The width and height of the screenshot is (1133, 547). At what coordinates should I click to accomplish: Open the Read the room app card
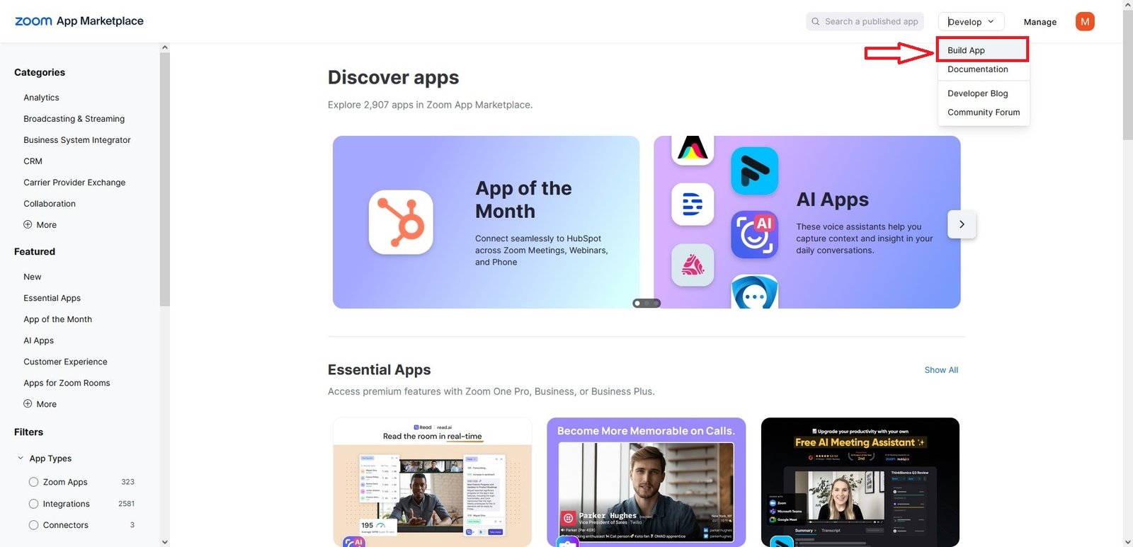[432, 482]
